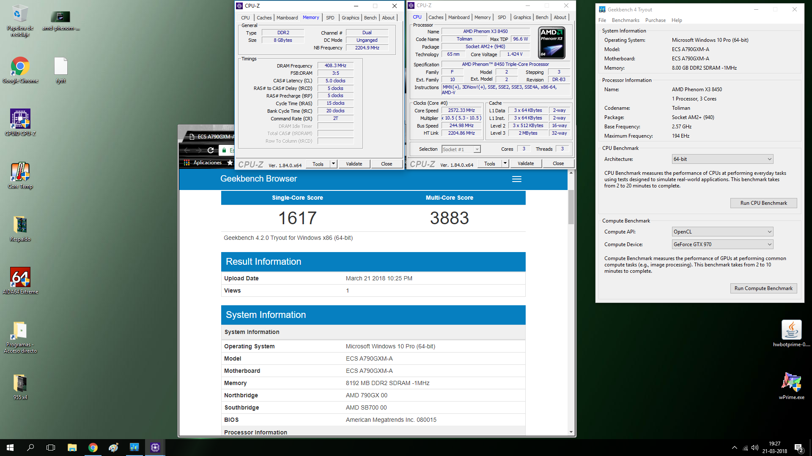Click the About tab in right CPU-Z window
812x456 pixels.
click(560, 17)
